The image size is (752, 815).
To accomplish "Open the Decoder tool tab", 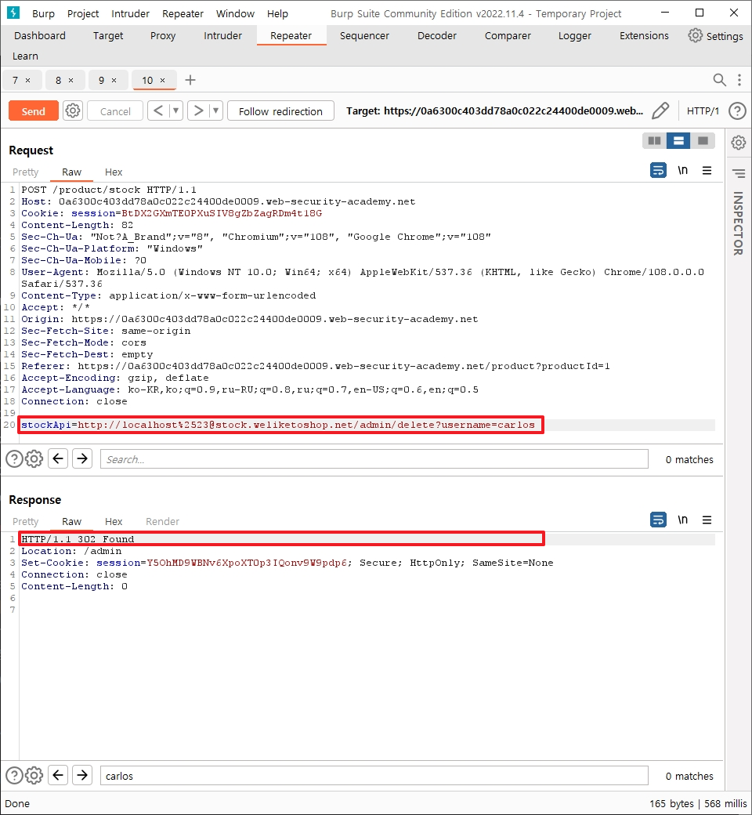I will pos(436,35).
